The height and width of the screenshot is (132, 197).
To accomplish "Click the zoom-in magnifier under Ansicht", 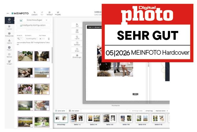I will click(18, 39).
